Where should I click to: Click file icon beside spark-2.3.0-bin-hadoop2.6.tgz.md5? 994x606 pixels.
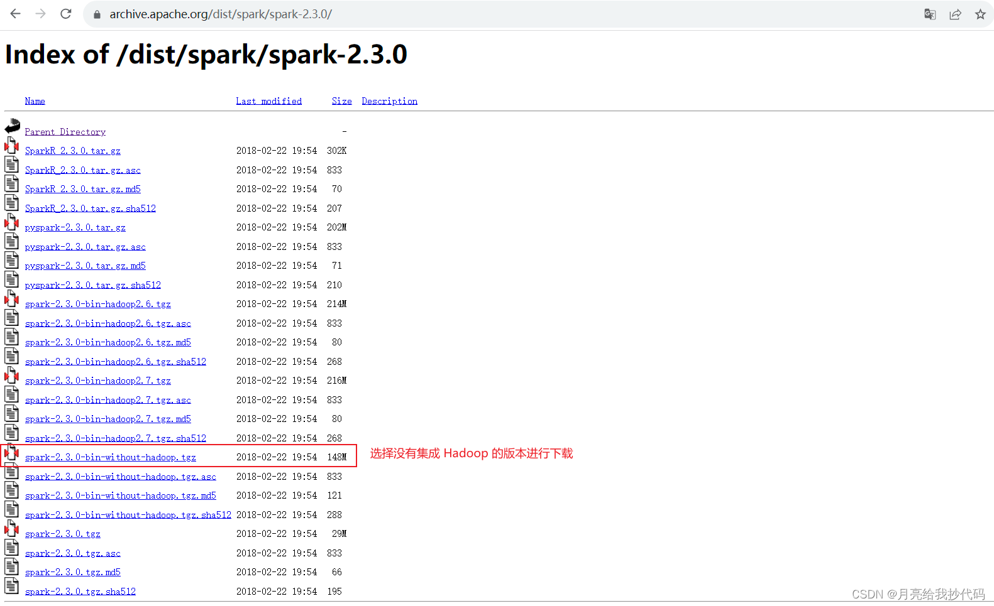[12, 337]
